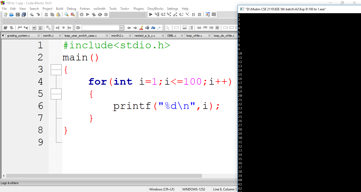Open Replace with the red R magnifier icon

click(x=72, y=15)
